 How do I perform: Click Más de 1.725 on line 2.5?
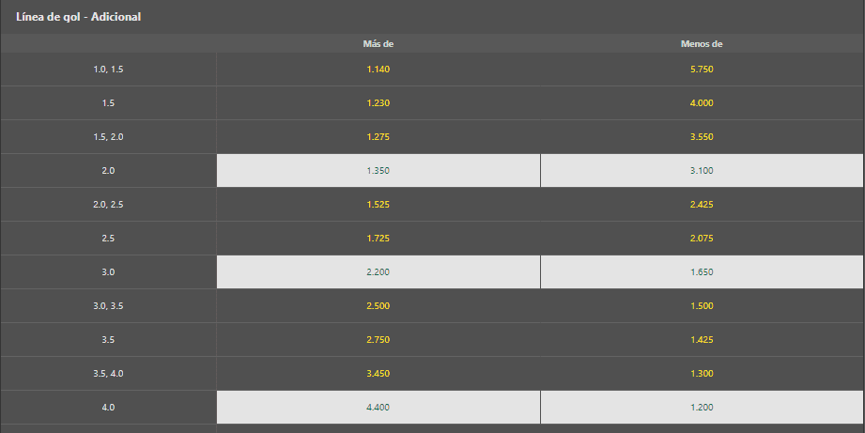pyautogui.click(x=378, y=239)
